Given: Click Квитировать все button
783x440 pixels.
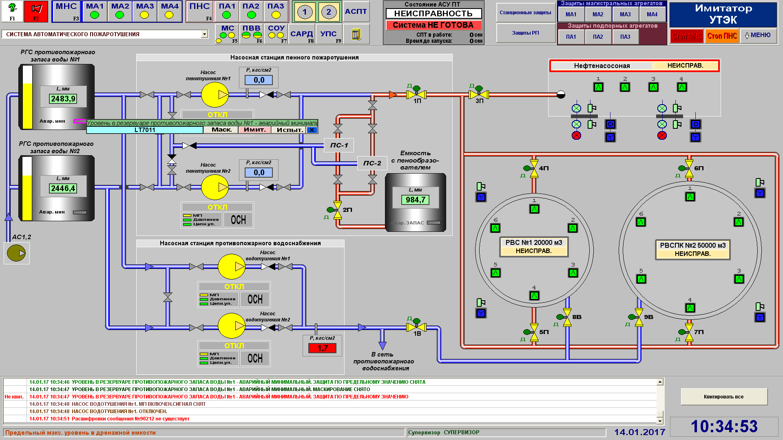Looking at the screenshot, I should coord(724,396).
